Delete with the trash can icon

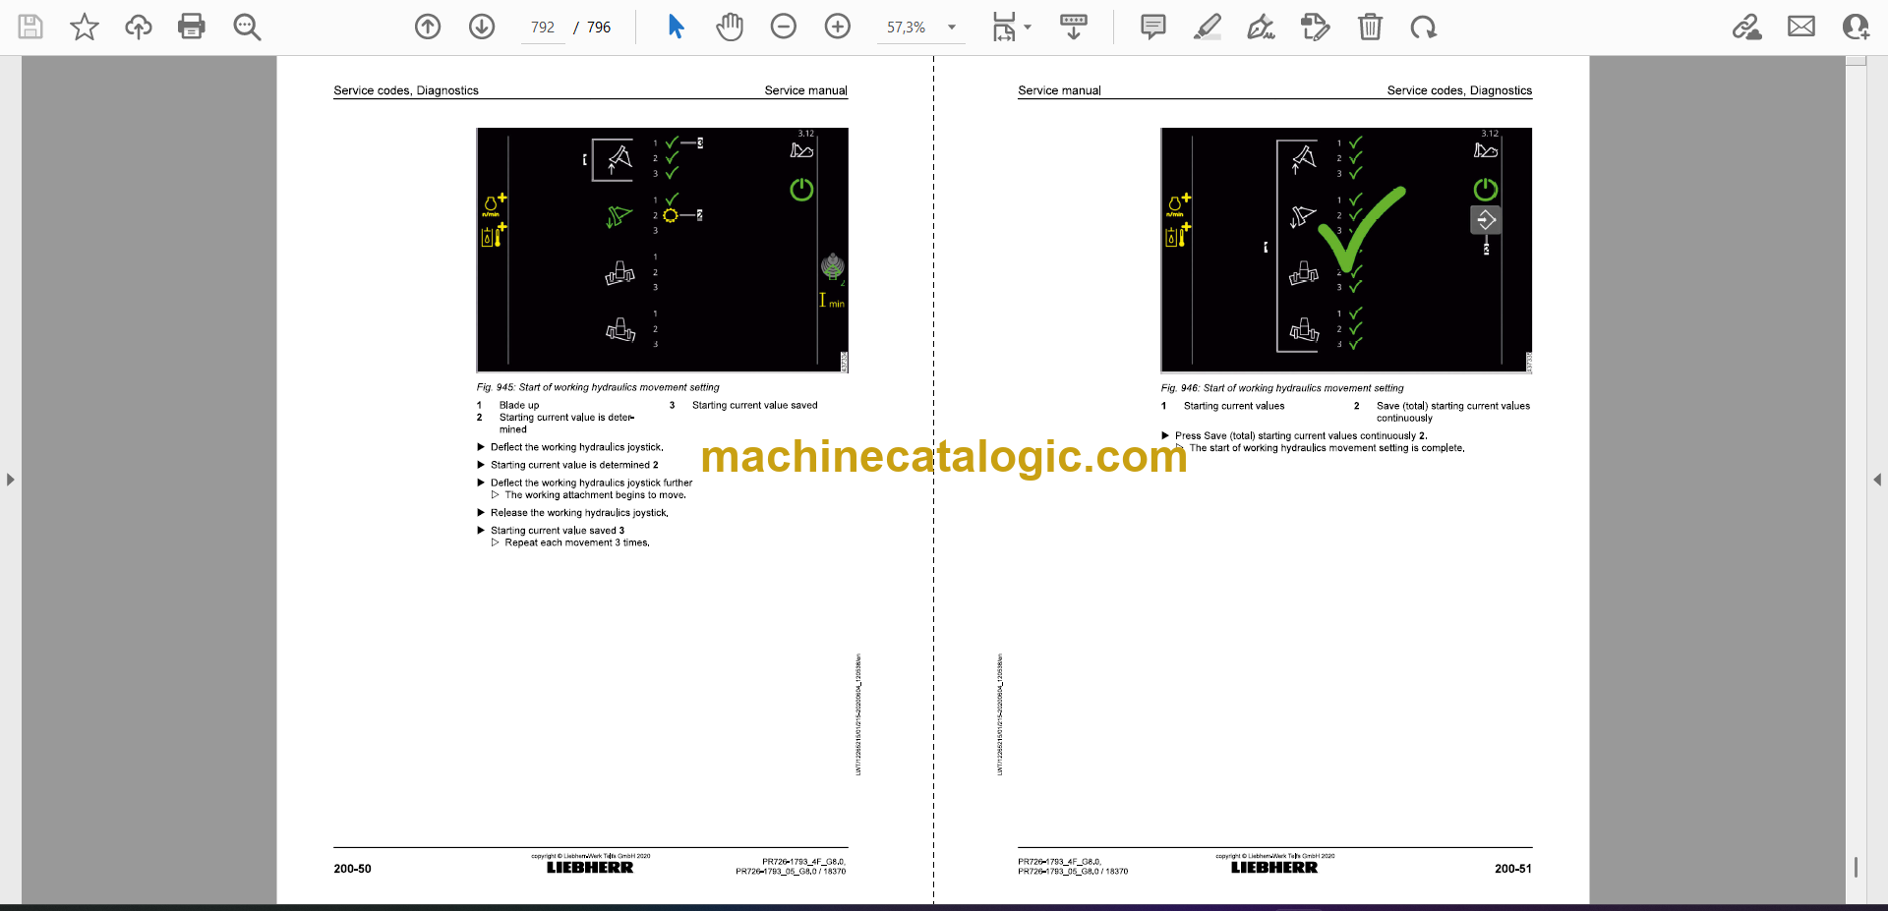click(1370, 27)
